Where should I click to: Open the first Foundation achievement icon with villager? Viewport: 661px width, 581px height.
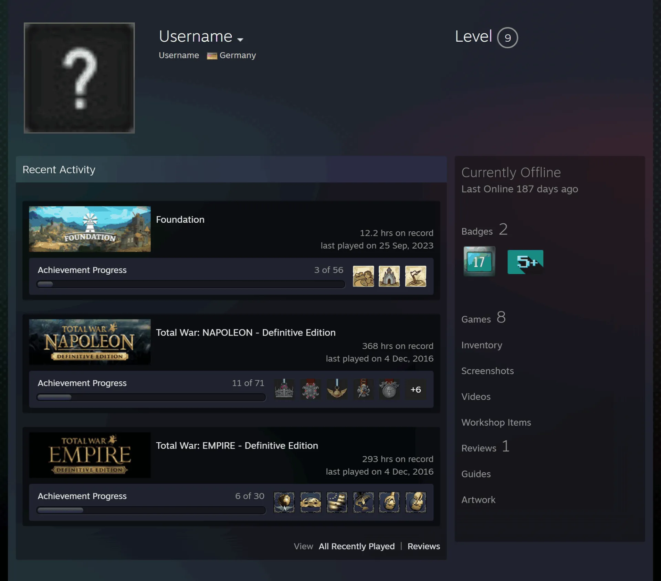click(363, 276)
